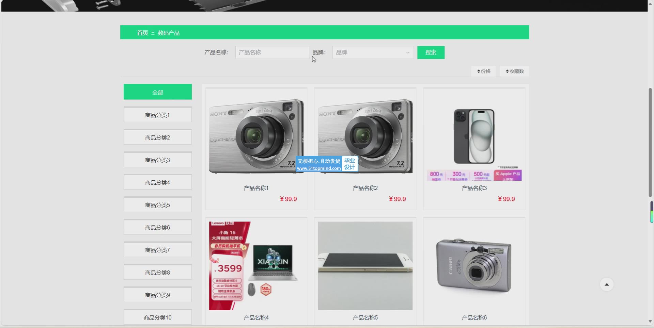The height and width of the screenshot is (328, 654).
Task: Sort products by 收藏数 (favorites count)
Action: [x=514, y=71]
